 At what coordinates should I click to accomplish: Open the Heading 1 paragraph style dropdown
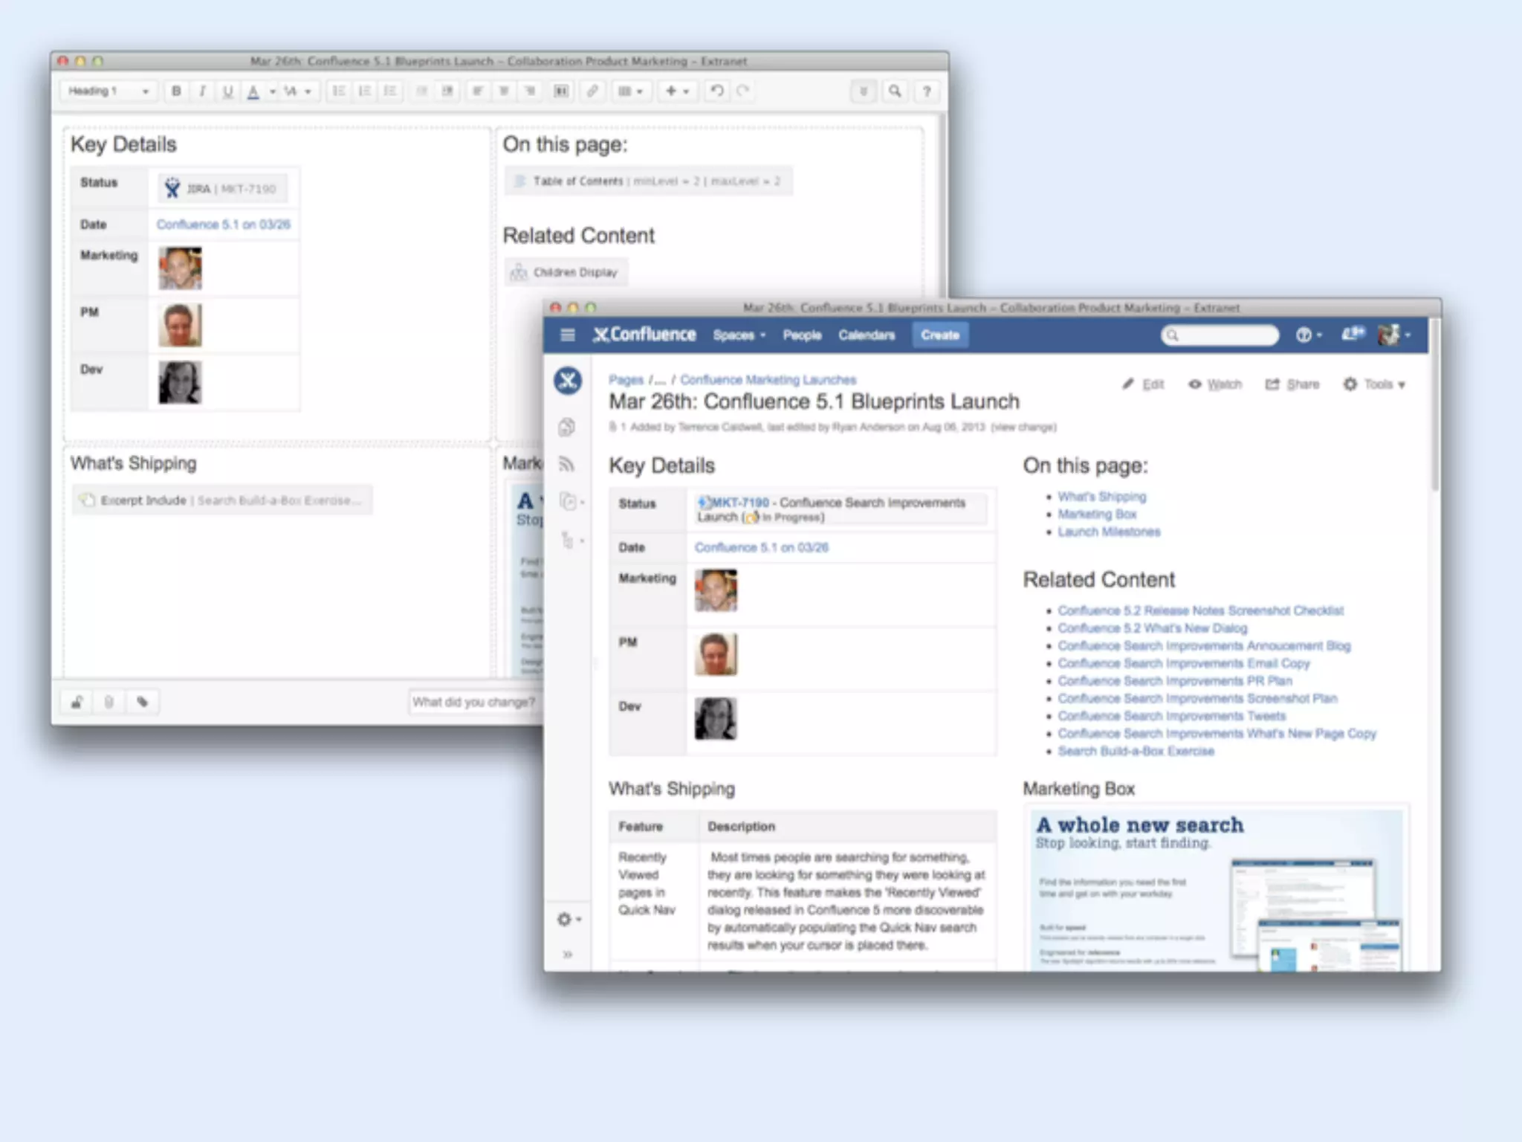tap(109, 91)
